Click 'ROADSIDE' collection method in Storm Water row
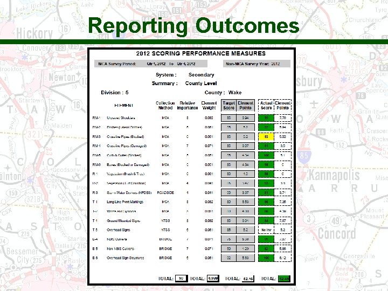 pyautogui.click(x=165, y=193)
